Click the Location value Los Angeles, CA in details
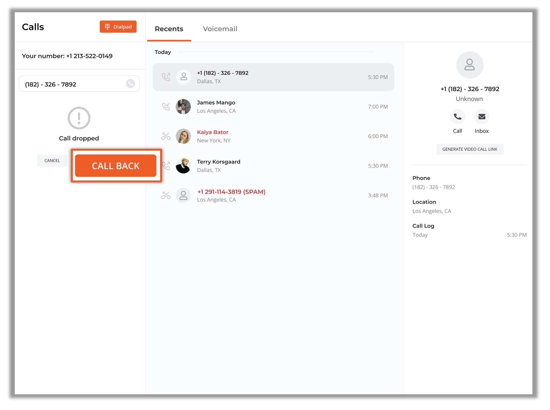 tap(432, 211)
